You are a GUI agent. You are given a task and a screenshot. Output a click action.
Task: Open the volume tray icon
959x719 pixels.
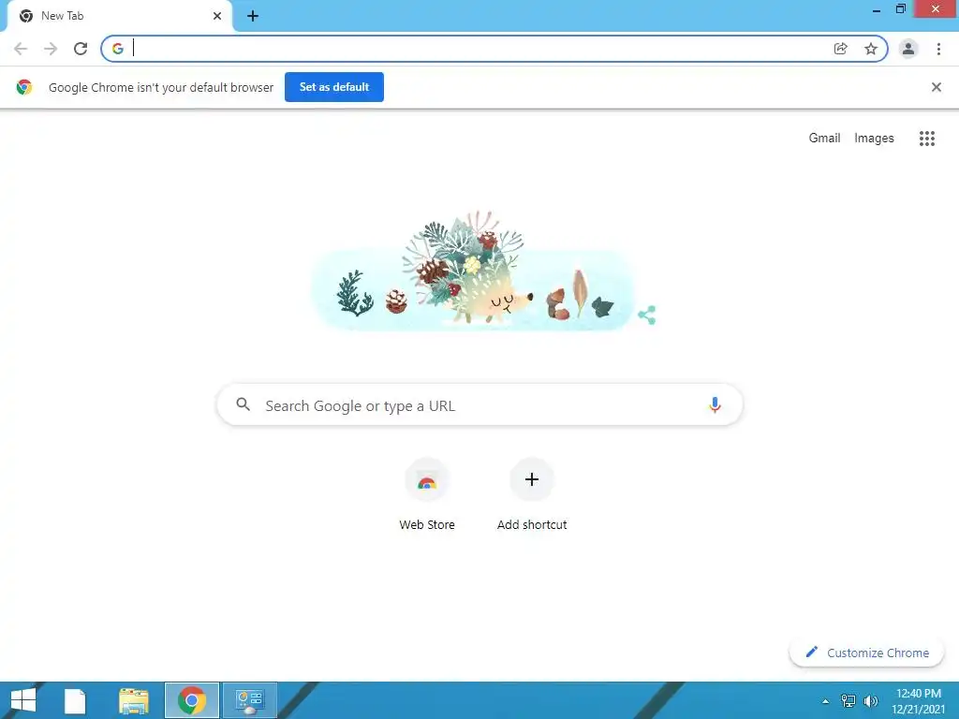871,701
